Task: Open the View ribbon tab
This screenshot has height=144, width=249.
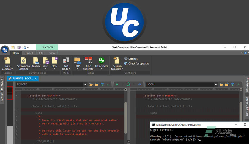Action: click(52, 53)
